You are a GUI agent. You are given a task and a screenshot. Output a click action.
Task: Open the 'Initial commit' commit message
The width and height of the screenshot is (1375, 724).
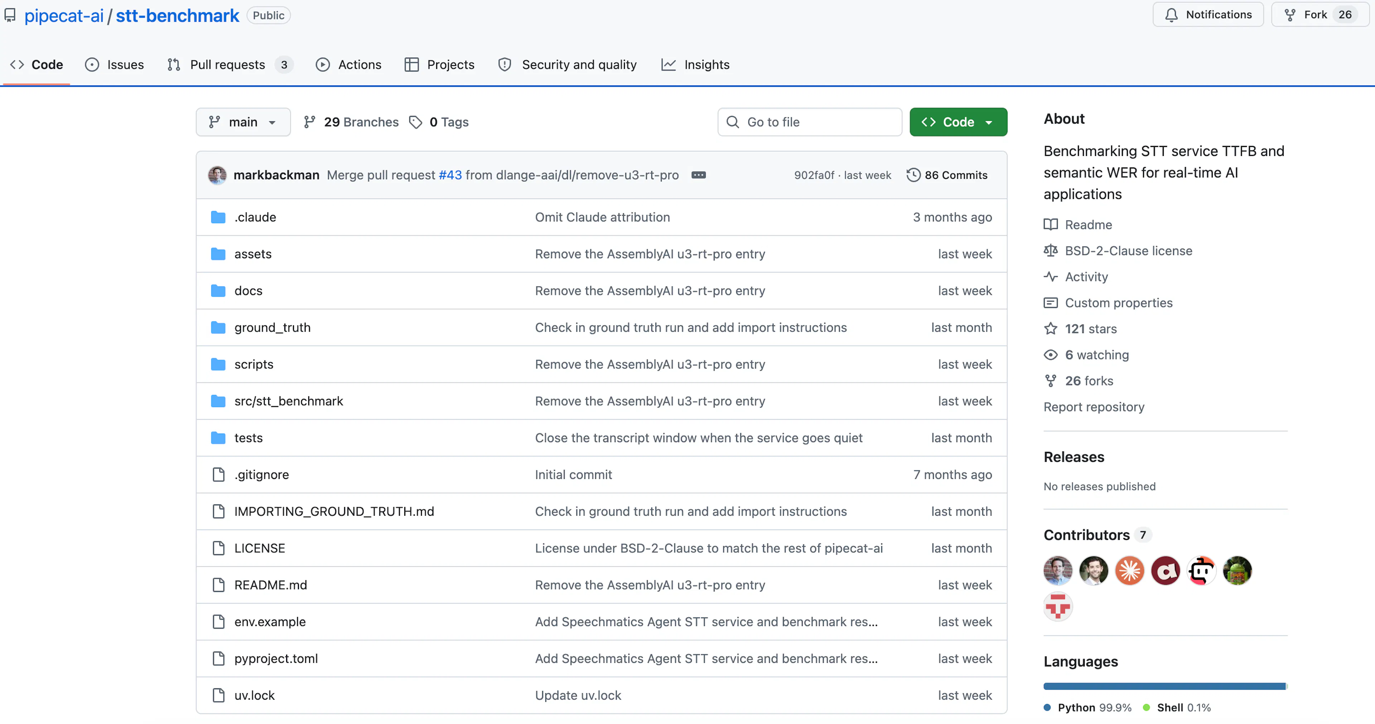click(573, 474)
